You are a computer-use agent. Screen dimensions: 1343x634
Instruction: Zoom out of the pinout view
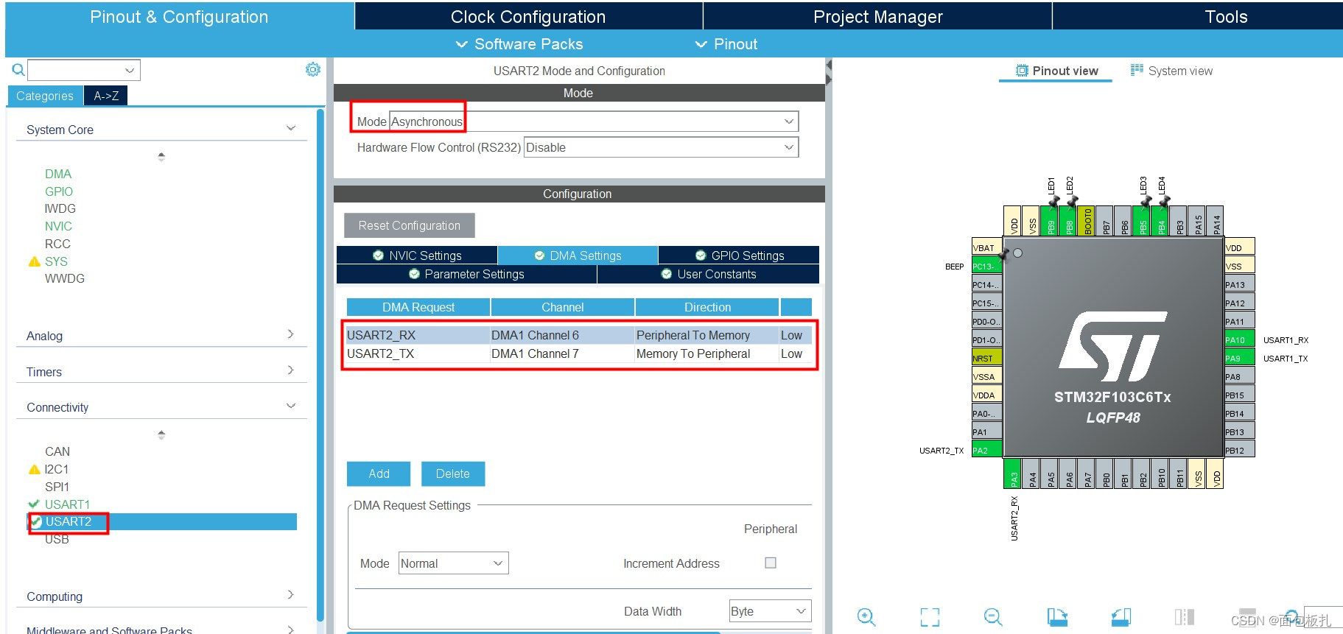pyautogui.click(x=993, y=616)
